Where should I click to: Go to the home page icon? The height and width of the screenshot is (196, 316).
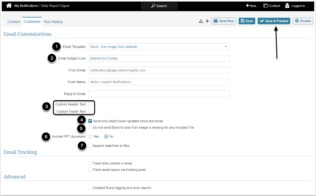pyautogui.click(x=9, y=6)
